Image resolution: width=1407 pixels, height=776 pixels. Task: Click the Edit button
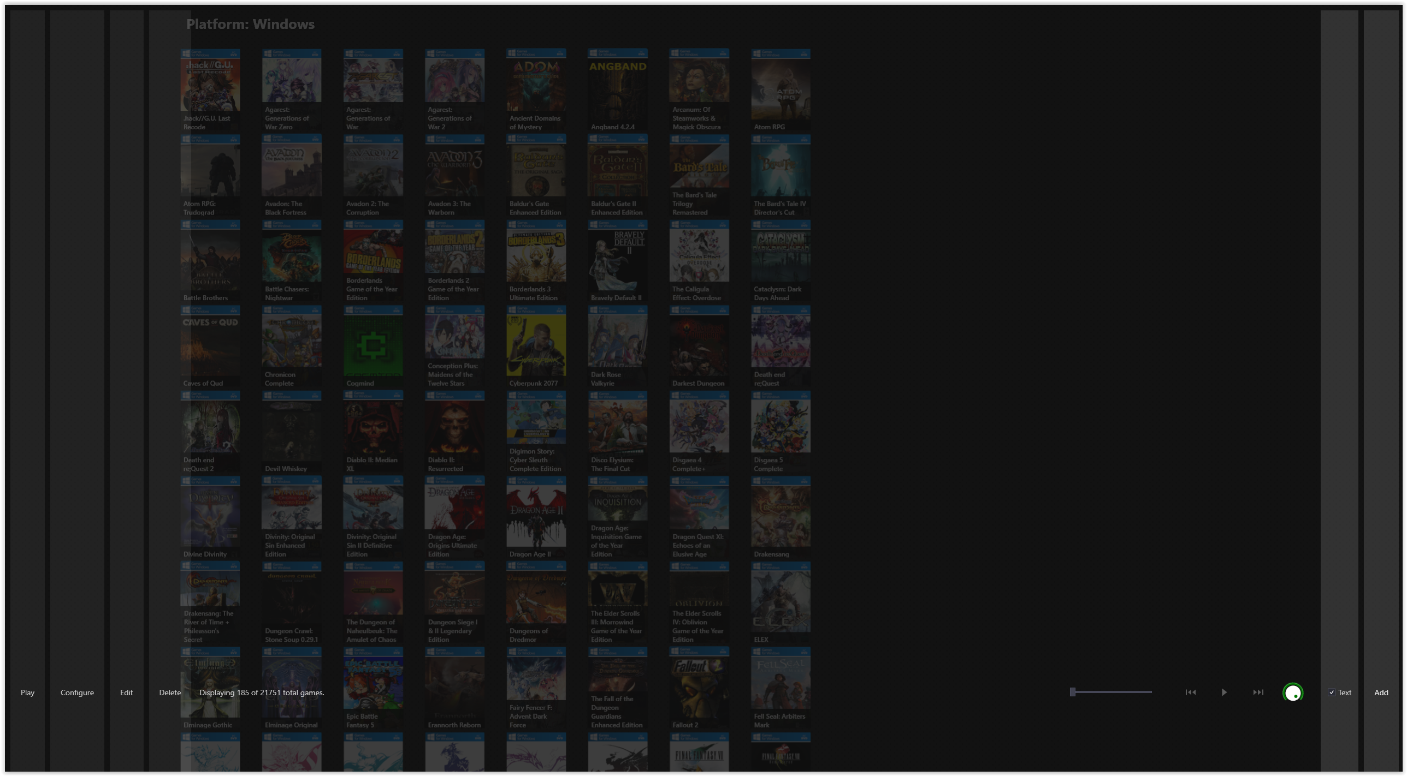click(126, 693)
